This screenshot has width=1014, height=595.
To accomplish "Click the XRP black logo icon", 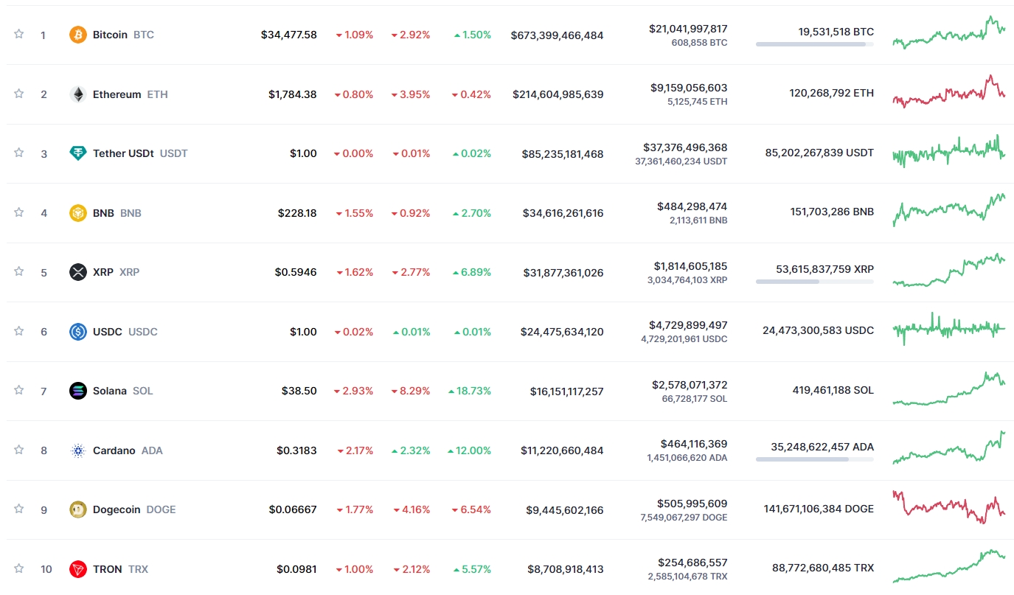I will coord(77,272).
